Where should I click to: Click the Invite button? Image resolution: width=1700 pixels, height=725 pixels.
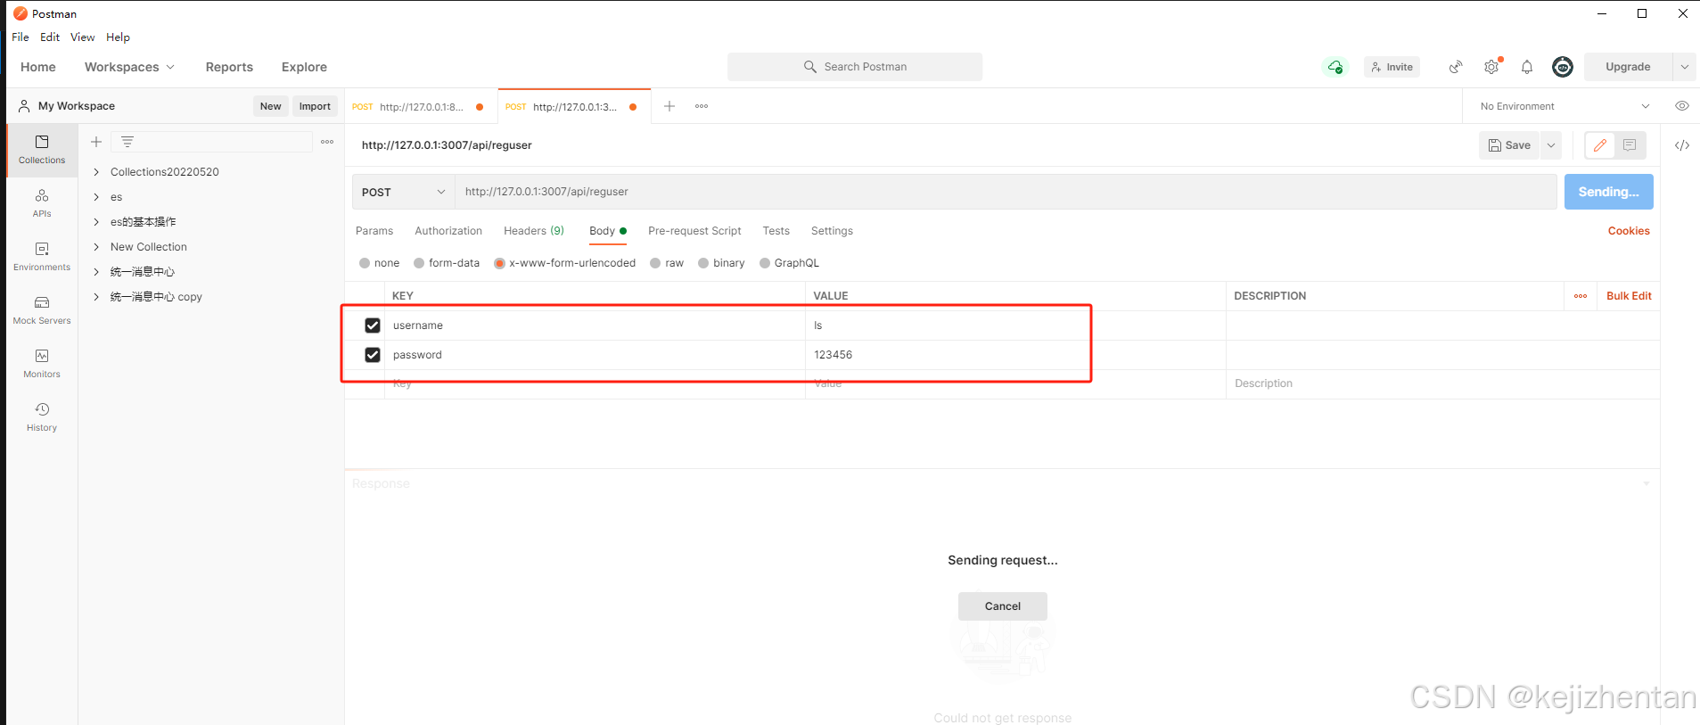click(1392, 67)
